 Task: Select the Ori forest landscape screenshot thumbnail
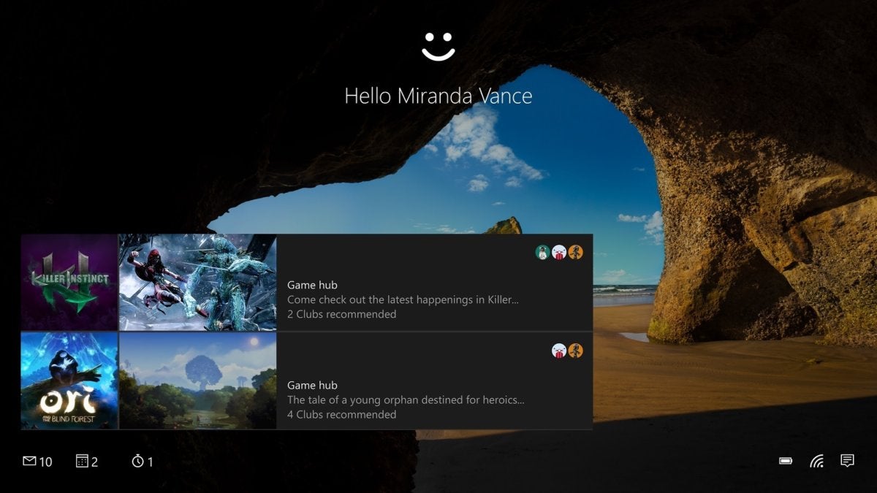click(198, 381)
